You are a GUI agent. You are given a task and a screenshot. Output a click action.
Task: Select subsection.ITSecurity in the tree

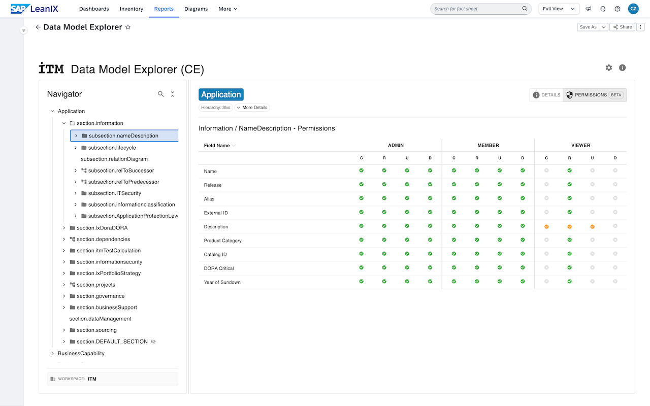(x=115, y=193)
